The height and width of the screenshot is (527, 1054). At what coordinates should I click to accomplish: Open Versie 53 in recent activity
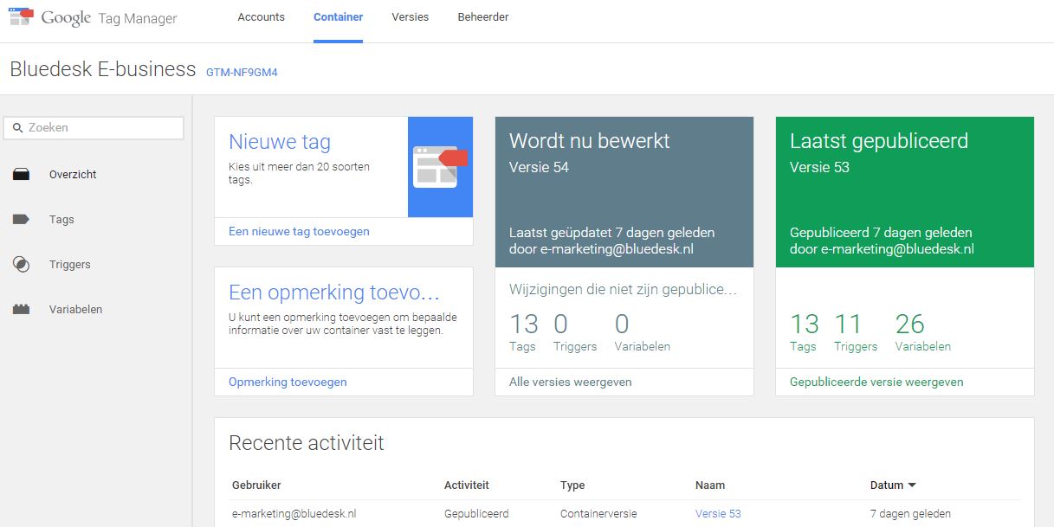click(717, 513)
